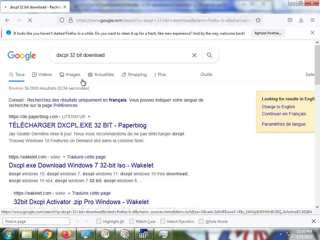Toggle the Match Case checkbox
The image size is (320, 240).
(x=132, y=222)
